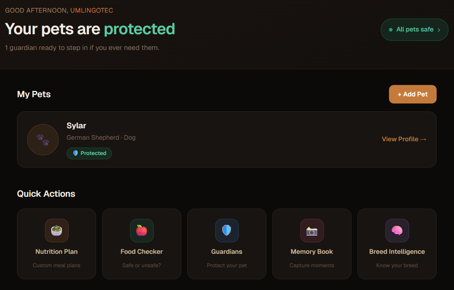Add a new pet with Add Pet

point(413,94)
